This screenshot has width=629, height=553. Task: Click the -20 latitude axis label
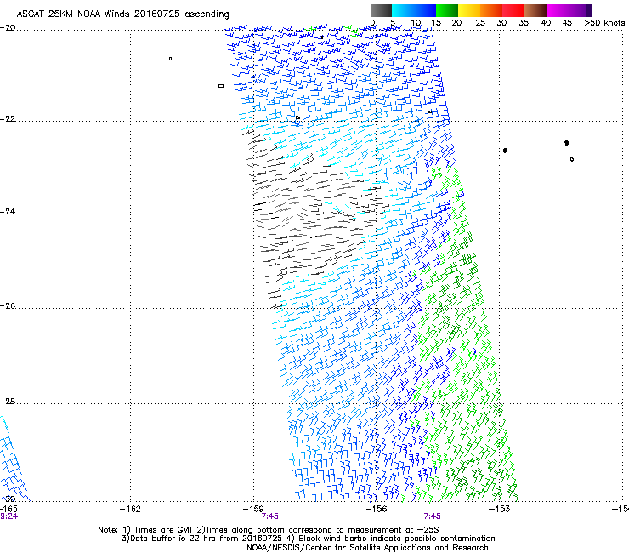[8, 28]
